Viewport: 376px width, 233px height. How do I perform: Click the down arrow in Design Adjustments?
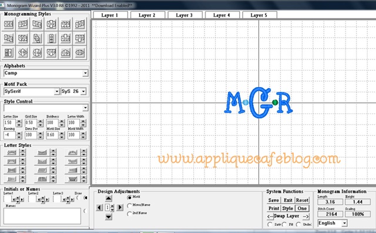coord(108,217)
